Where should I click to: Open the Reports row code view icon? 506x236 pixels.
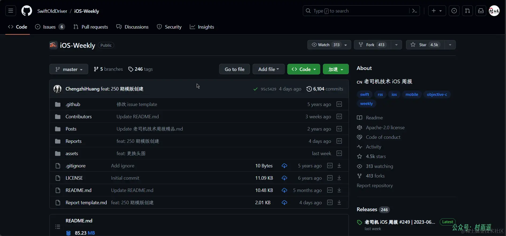(x=339, y=141)
